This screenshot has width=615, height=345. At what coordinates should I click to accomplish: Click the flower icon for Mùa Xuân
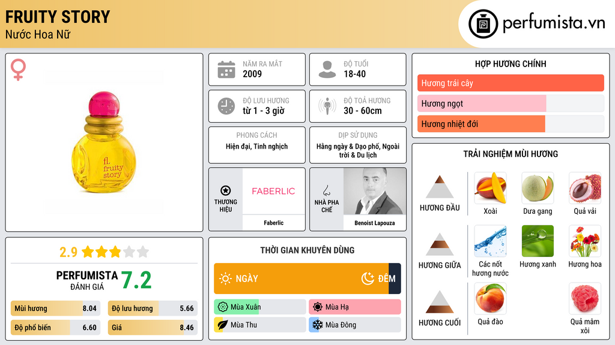click(223, 307)
